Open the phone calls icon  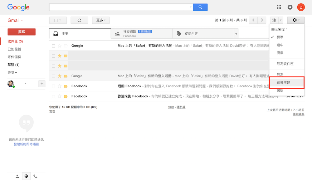click(35, 176)
